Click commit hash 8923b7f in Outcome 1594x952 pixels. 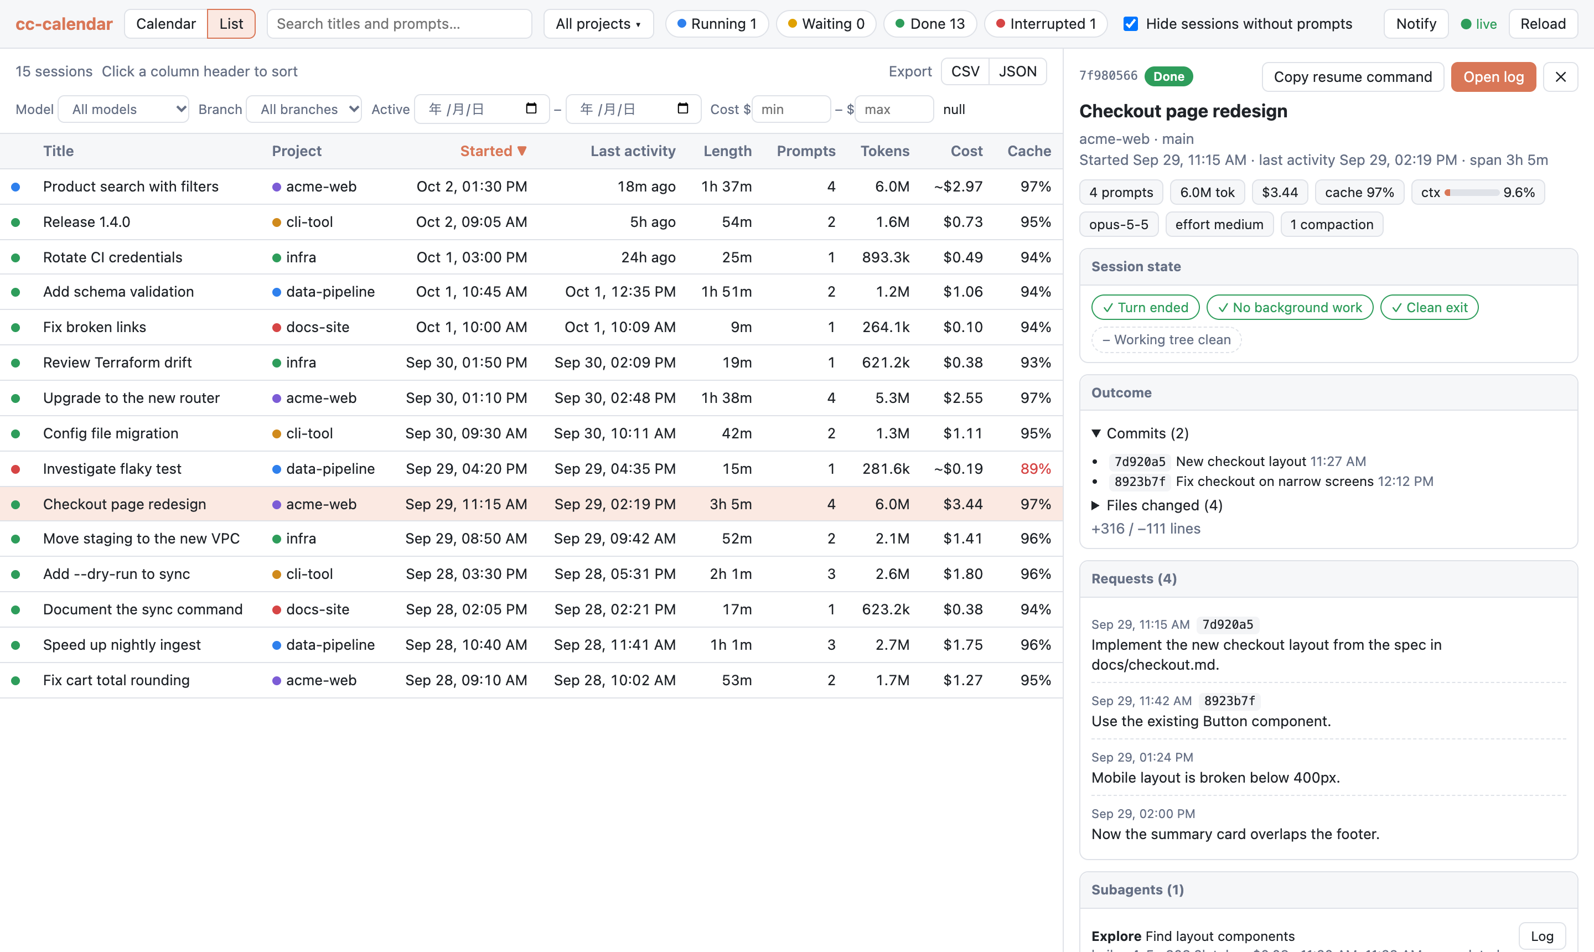click(1139, 482)
